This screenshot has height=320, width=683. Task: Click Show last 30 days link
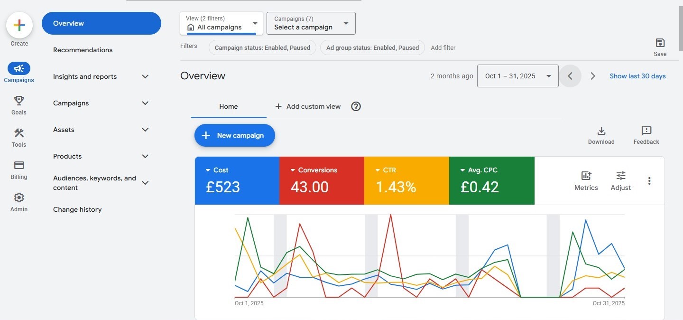pyautogui.click(x=637, y=76)
